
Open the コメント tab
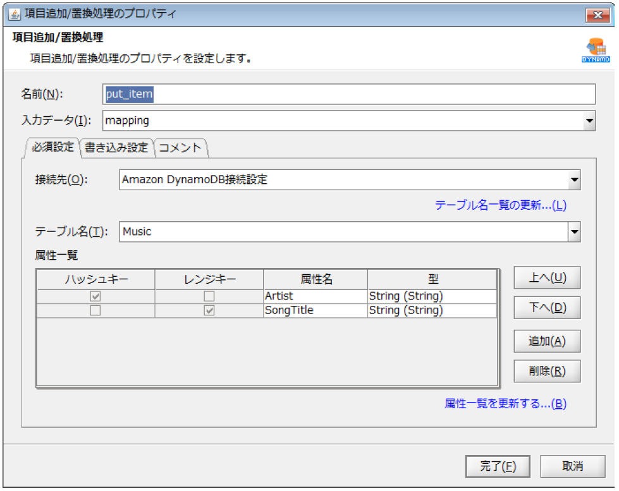[x=182, y=147]
